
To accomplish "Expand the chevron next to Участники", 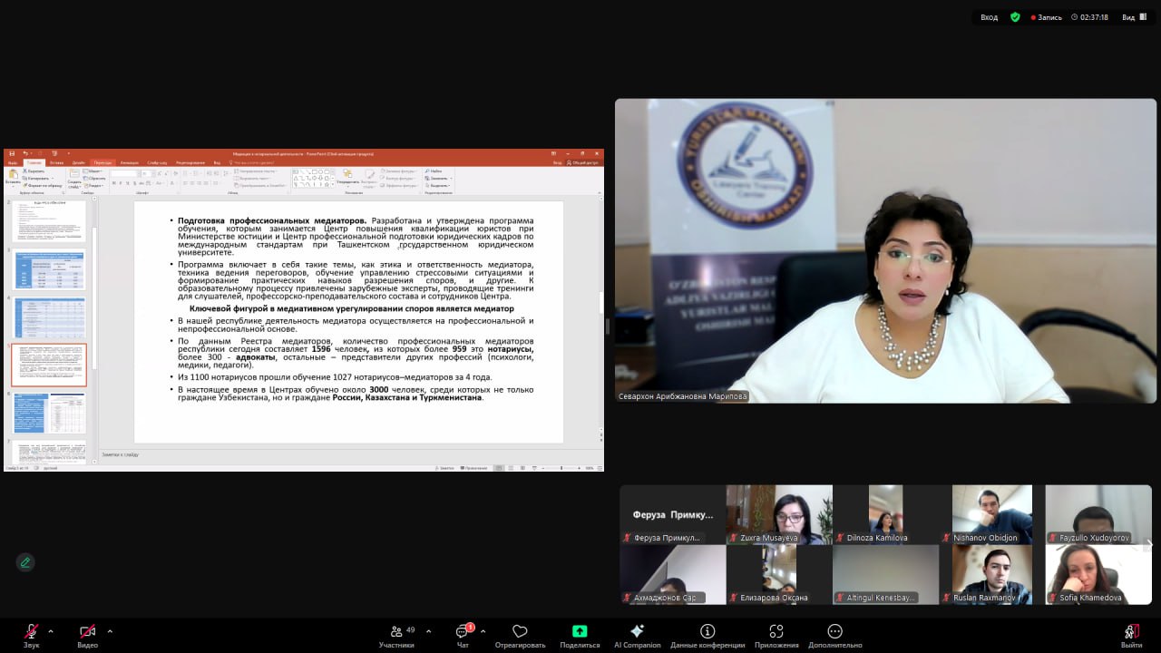I will tap(428, 630).
